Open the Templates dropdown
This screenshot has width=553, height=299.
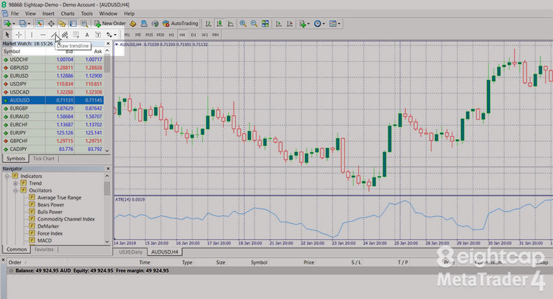coord(334,24)
